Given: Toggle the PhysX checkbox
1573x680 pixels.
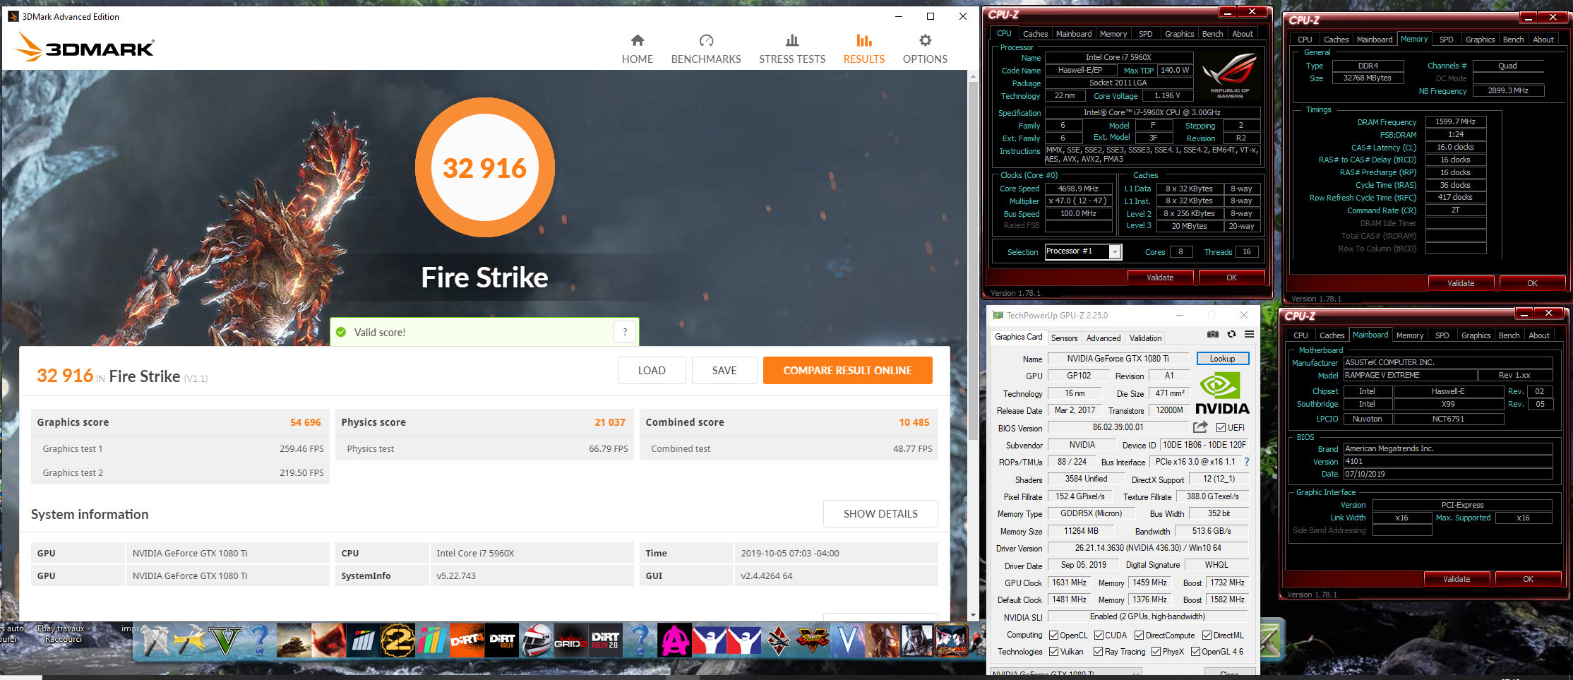Looking at the screenshot, I should pyautogui.click(x=1156, y=652).
